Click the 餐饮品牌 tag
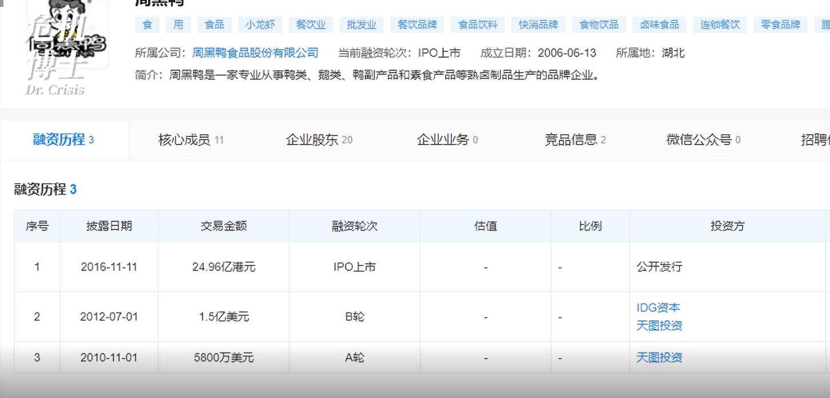This screenshot has height=398, width=830. click(416, 25)
